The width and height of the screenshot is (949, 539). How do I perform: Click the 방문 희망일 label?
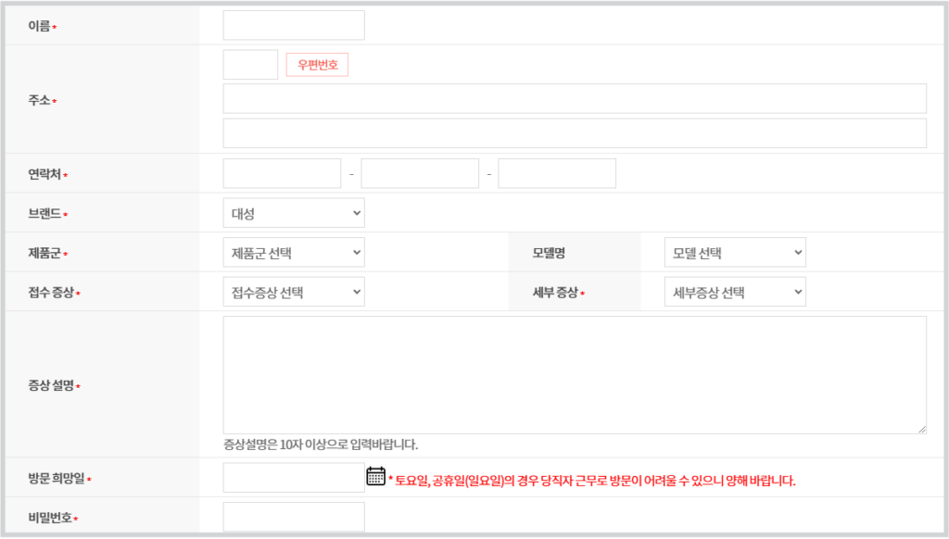pos(57,479)
